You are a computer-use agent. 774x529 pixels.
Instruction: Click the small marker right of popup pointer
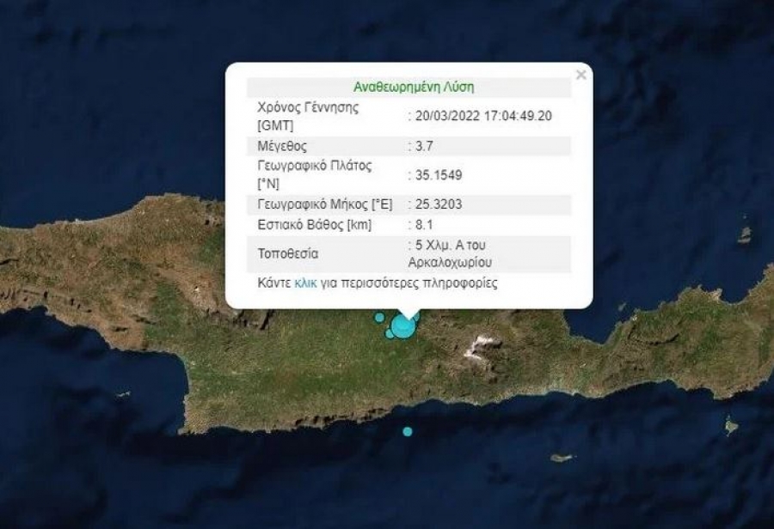click(x=415, y=318)
